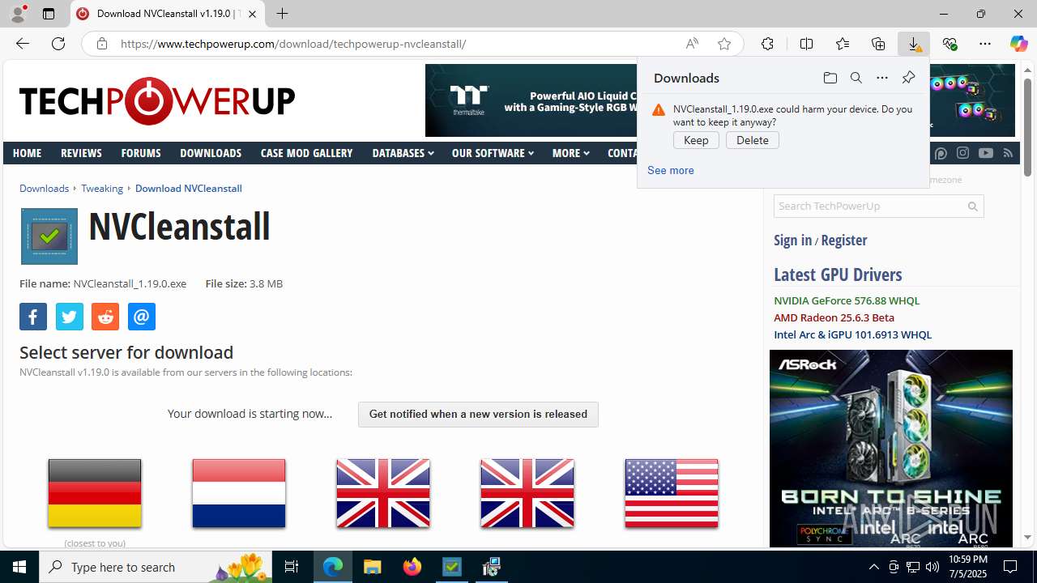1037x583 pixels.
Task: Open the Reviews section
Action: pos(81,153)
